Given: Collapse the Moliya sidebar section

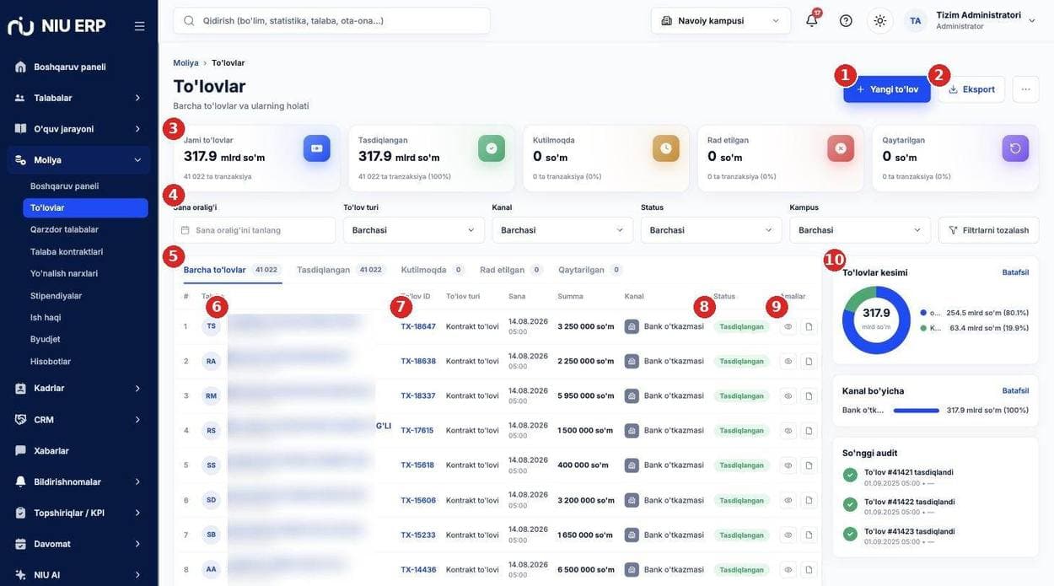Looking at the screenshot, I should coord(78,159).
